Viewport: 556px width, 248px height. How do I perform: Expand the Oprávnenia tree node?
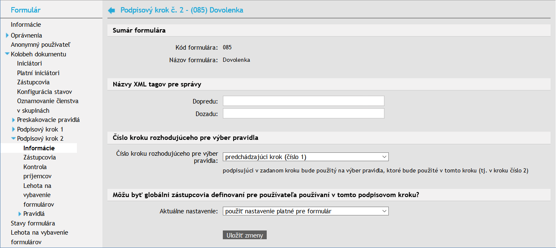coord(8,35)
